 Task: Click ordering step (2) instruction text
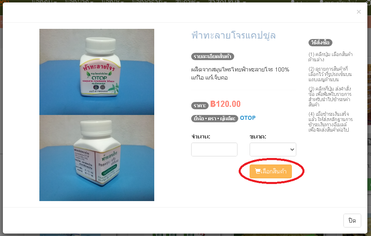(330, 74)
